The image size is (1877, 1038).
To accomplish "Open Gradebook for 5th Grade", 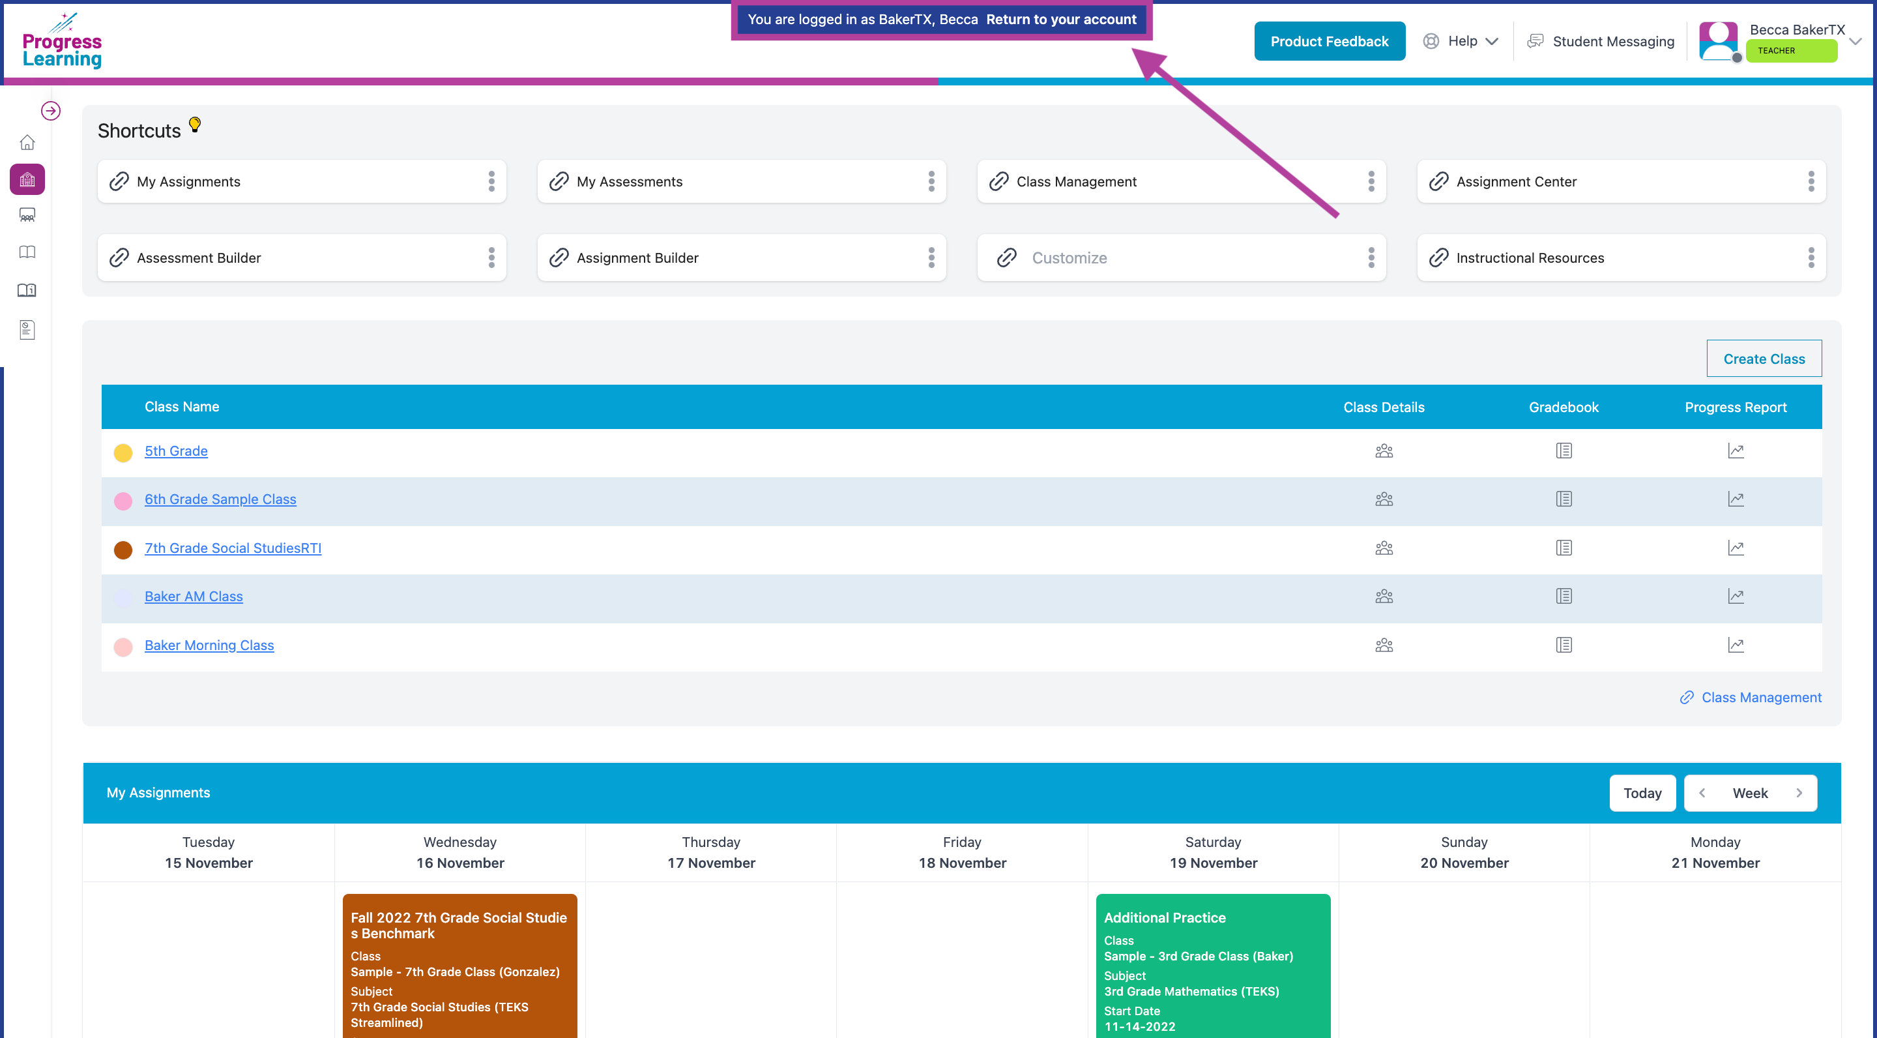I will (x=1564, y=451).
